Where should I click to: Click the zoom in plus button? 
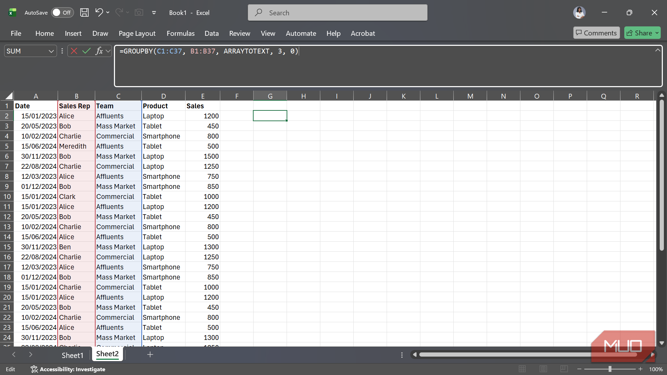pos(640,369)
